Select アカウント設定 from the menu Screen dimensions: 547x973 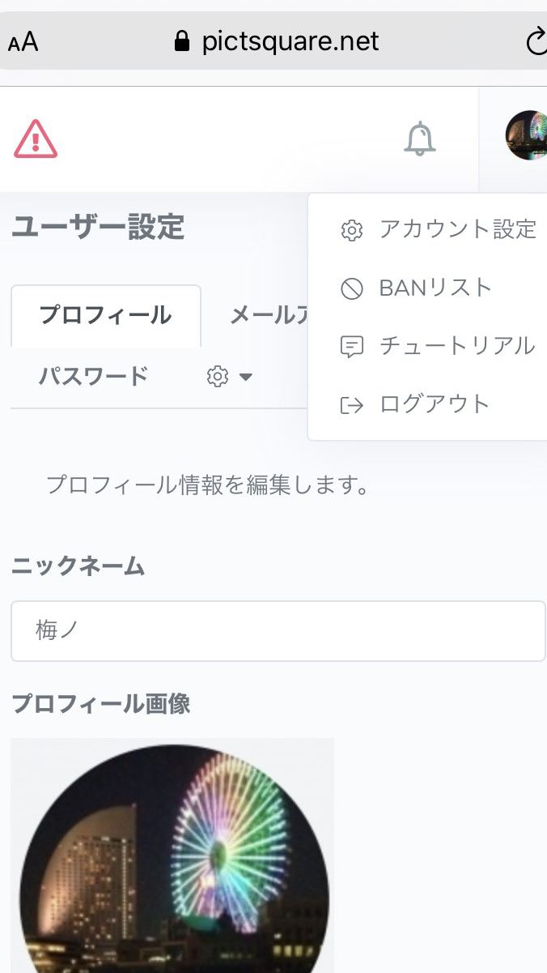(457, 229)
